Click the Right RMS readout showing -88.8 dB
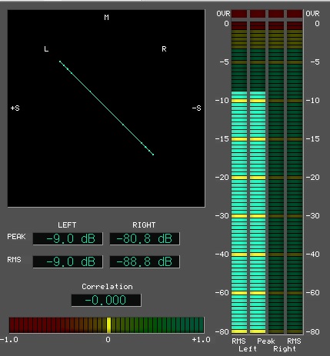 coord(145,261)
